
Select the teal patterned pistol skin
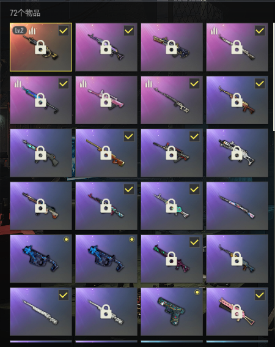[172, 312]
